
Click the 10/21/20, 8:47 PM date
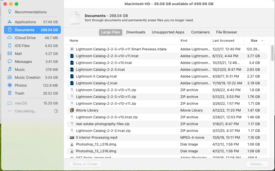[227, 70]
